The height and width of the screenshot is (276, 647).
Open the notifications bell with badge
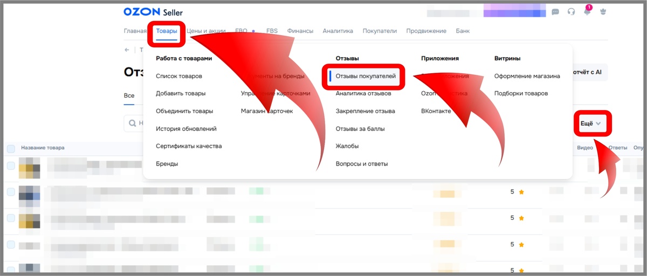click(587, 11)
